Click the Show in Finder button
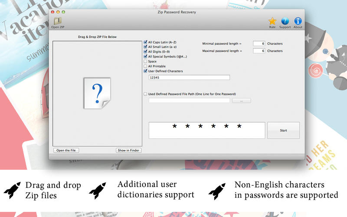This screenshot has height=217, width=347. [x=128, y=151]
